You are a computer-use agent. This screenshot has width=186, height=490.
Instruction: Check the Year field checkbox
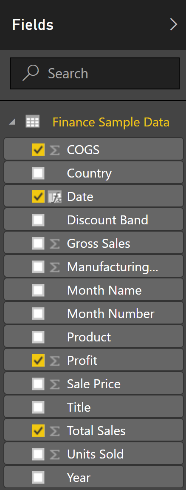(x=38, y=478)
